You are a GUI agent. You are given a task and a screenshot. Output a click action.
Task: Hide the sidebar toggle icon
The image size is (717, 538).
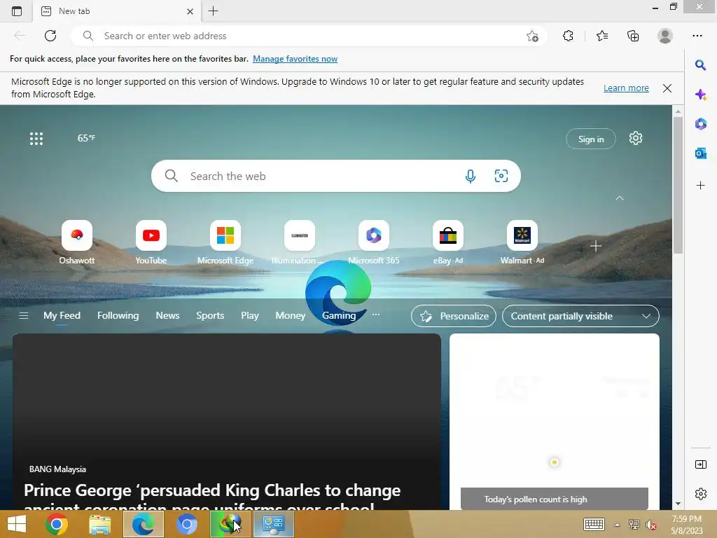pyautogui.click(x=700, y=464)
